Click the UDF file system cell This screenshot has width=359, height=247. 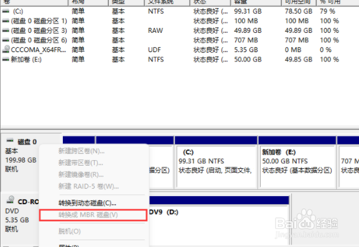154,50
